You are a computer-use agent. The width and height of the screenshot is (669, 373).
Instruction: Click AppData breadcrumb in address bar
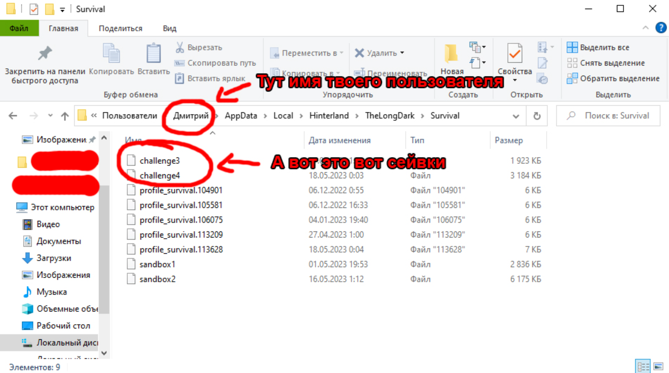click(x=241, y=116)
